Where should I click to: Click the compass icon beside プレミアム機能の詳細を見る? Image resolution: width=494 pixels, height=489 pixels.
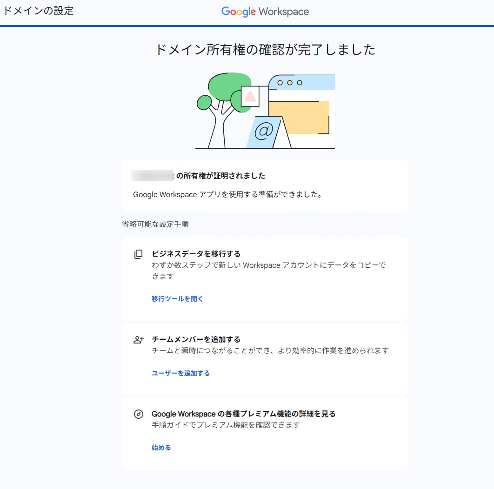coord(139,414)
